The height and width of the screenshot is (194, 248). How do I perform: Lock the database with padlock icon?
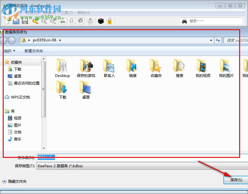110,21
